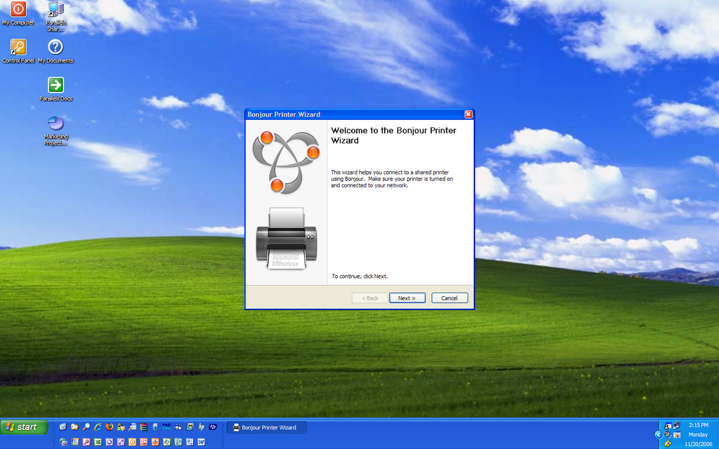This screenshot has width=719, height=449.
Task: Open the My Documents desktop icon
Action: [55, 51]
